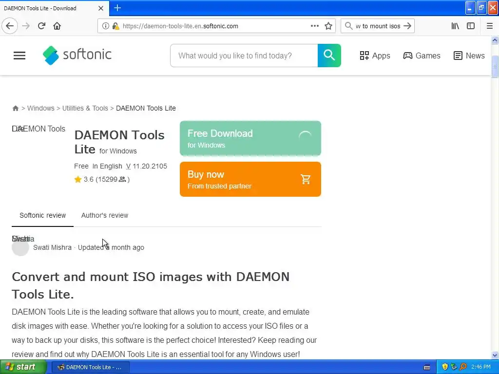Open the News section
Screen dimensions: 499x374
(469, 56)
